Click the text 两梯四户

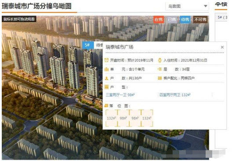(x=188, y=78)
